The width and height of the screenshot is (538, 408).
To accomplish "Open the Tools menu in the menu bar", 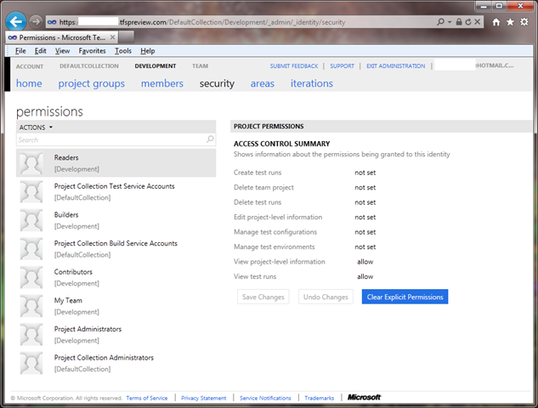I will point(123,51).
